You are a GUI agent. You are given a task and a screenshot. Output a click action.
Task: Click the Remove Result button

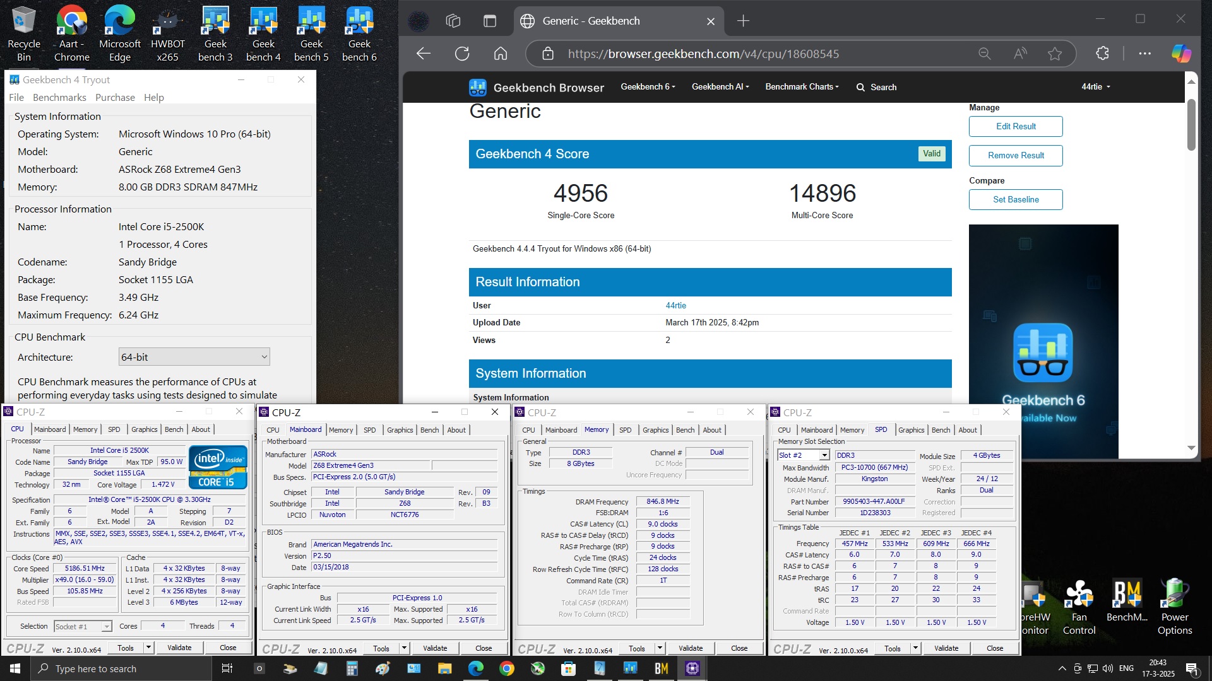coord(1016,155)
